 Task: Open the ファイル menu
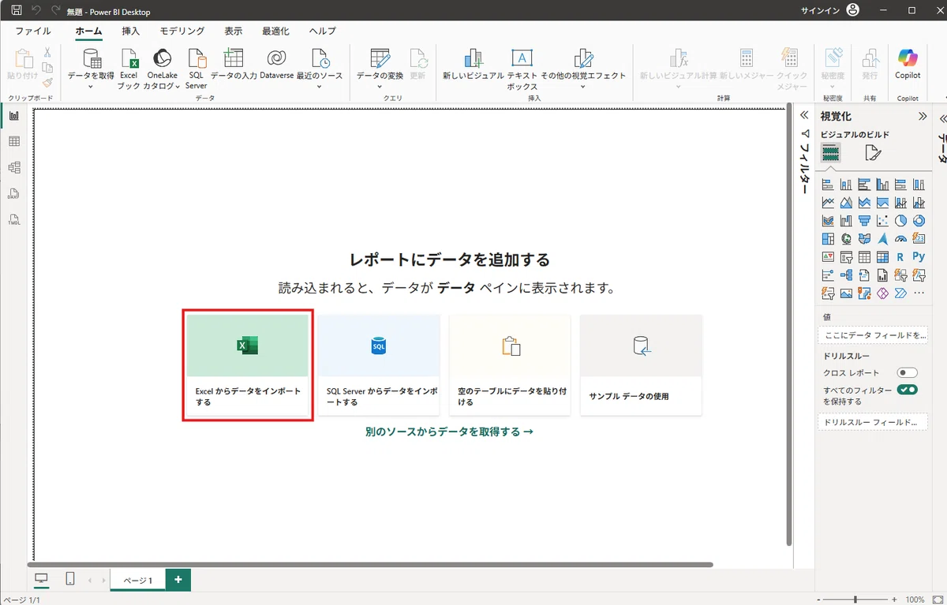[33, 31]
